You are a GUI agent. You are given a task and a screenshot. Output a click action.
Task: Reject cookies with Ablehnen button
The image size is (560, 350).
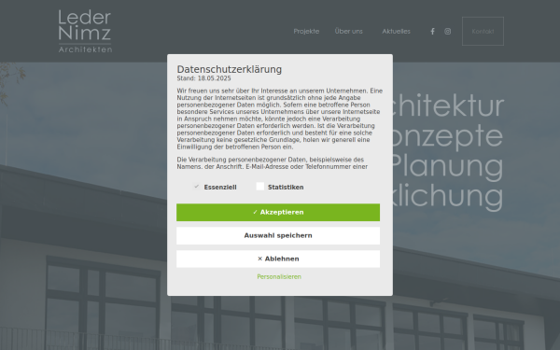coord(278,259)
